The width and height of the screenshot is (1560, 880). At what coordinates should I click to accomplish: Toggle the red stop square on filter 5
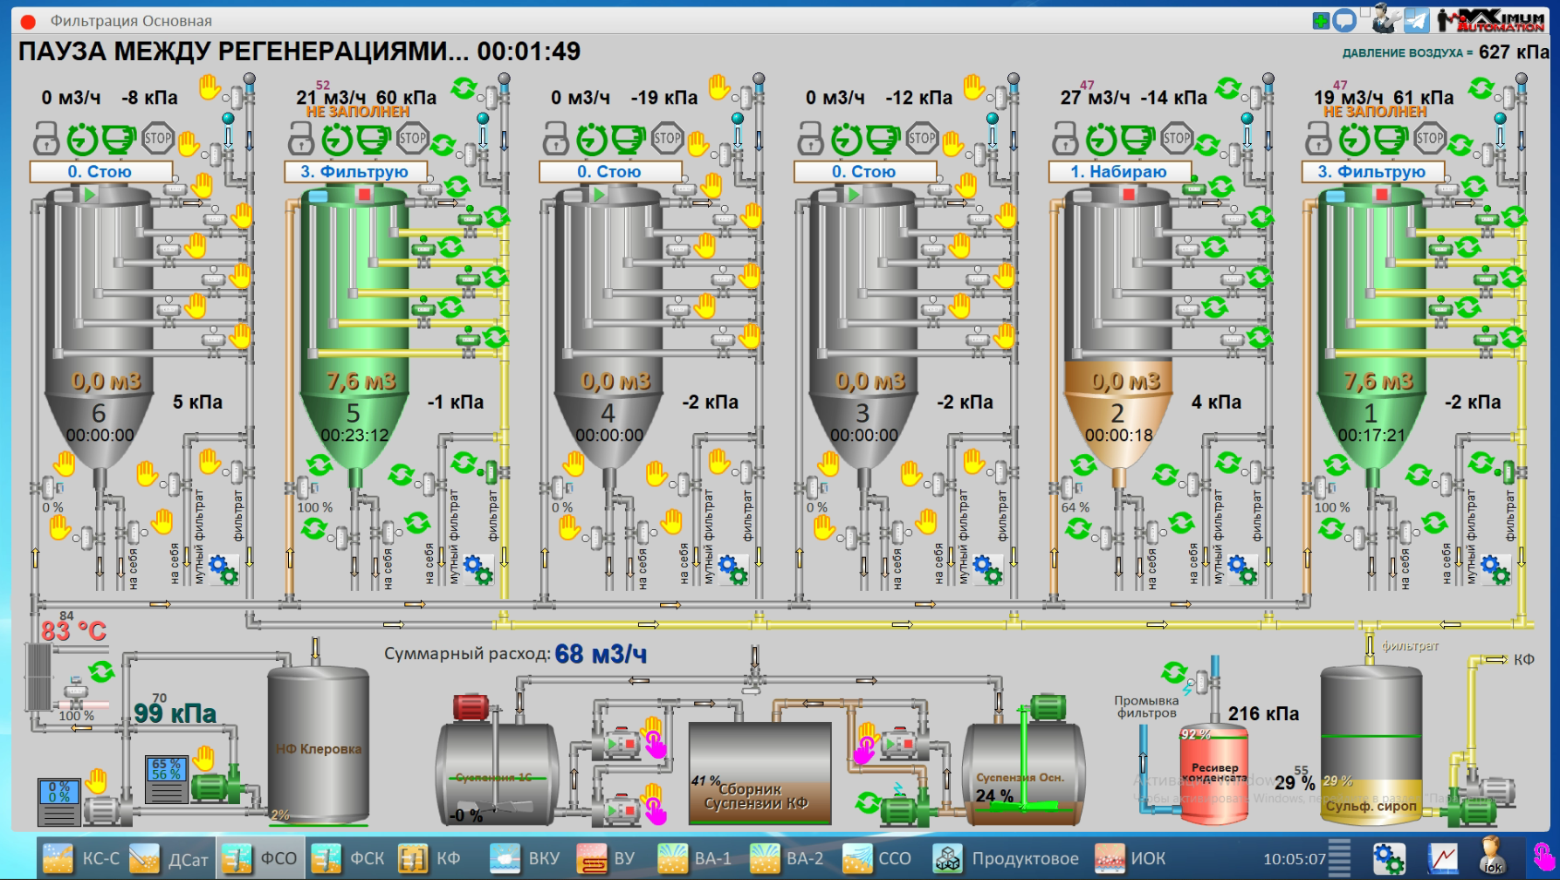[364, 195]
